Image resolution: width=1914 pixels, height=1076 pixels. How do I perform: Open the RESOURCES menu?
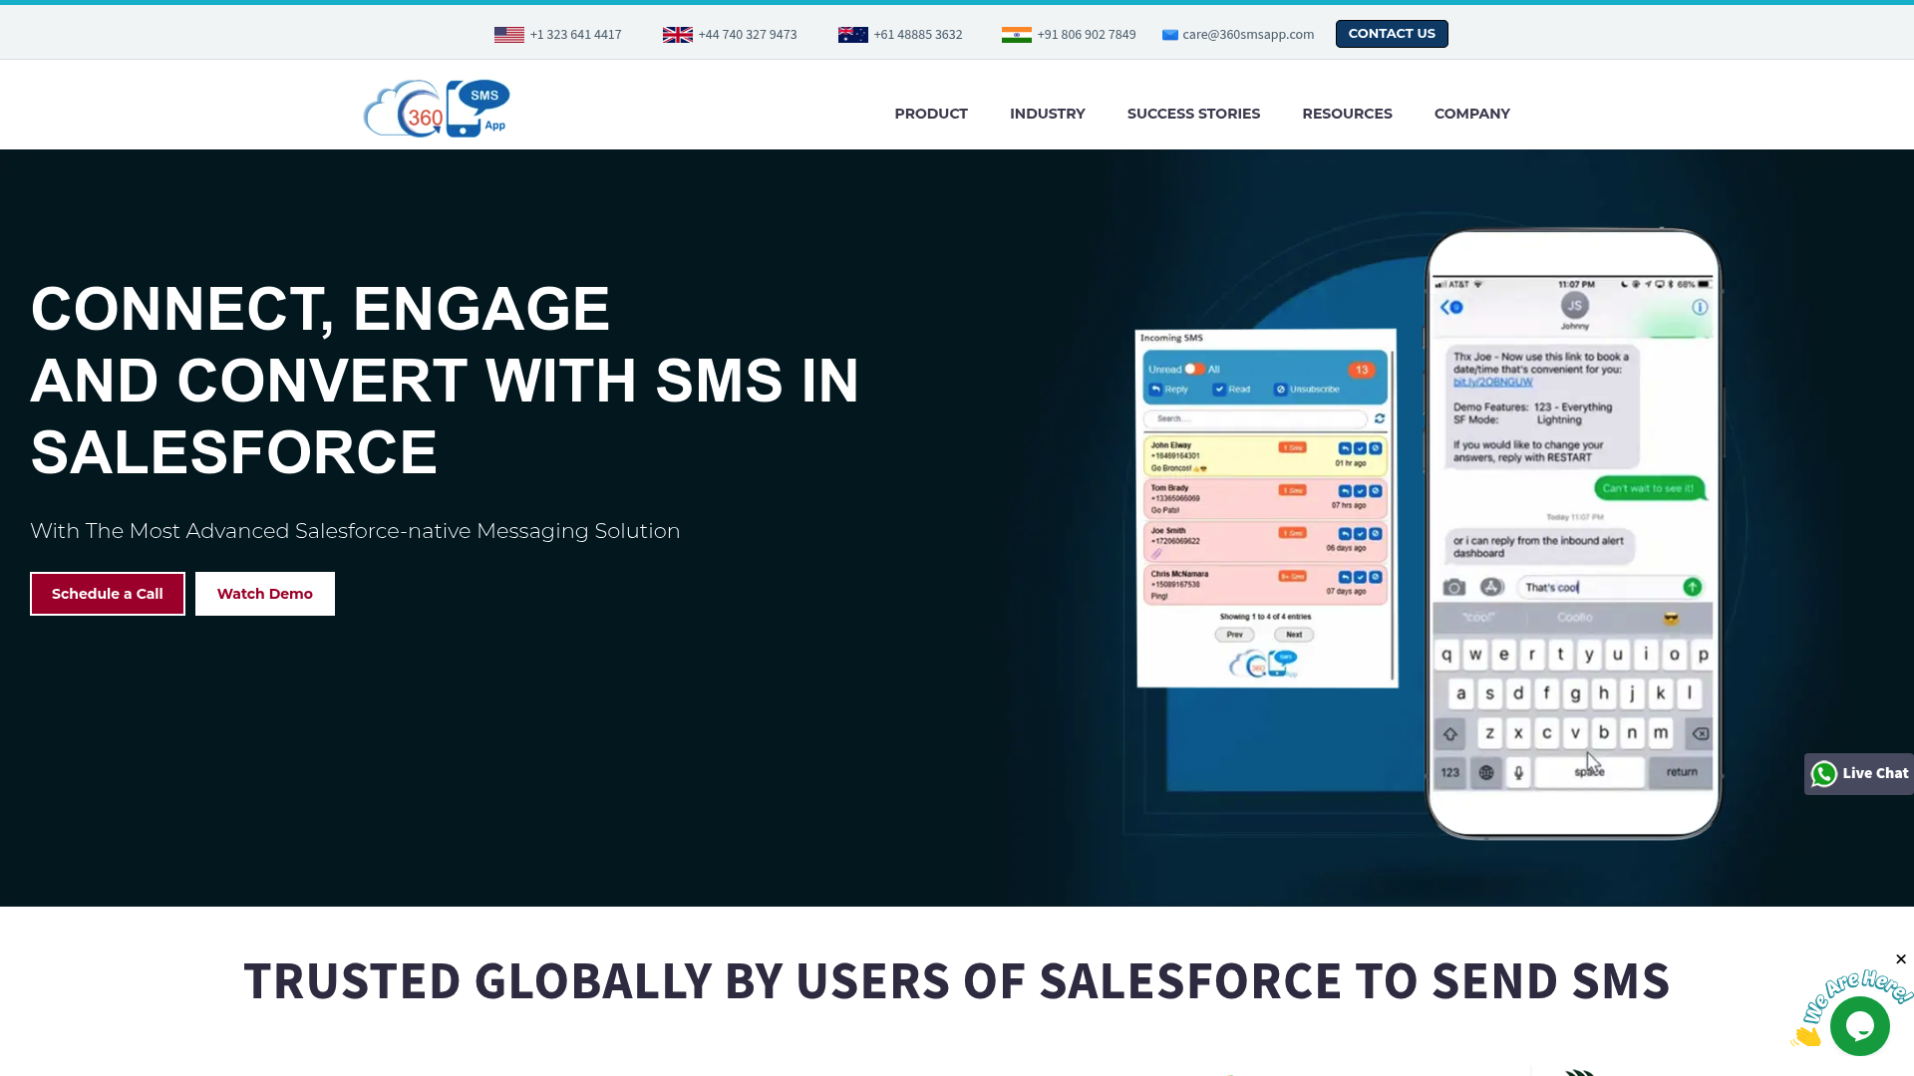click(x=1347, y=114)
